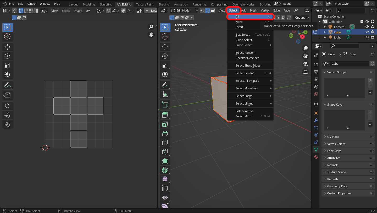Select the Move tool in the UV editor toolbar
This screenshot has height=213, width=377.
7,47
